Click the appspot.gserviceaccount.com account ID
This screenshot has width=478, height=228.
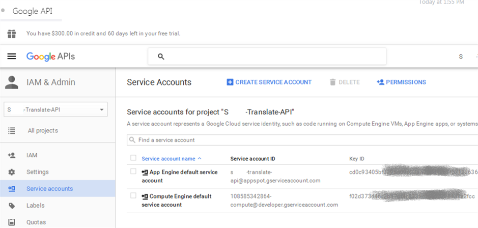coord(275,177)
